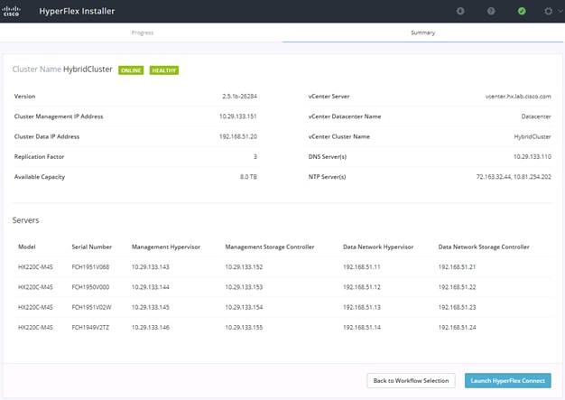This screenshot has height=400, width=565.
Task: Click Data Network Storage Controller header
Action: pyautogui.click(x=484, y=247)
